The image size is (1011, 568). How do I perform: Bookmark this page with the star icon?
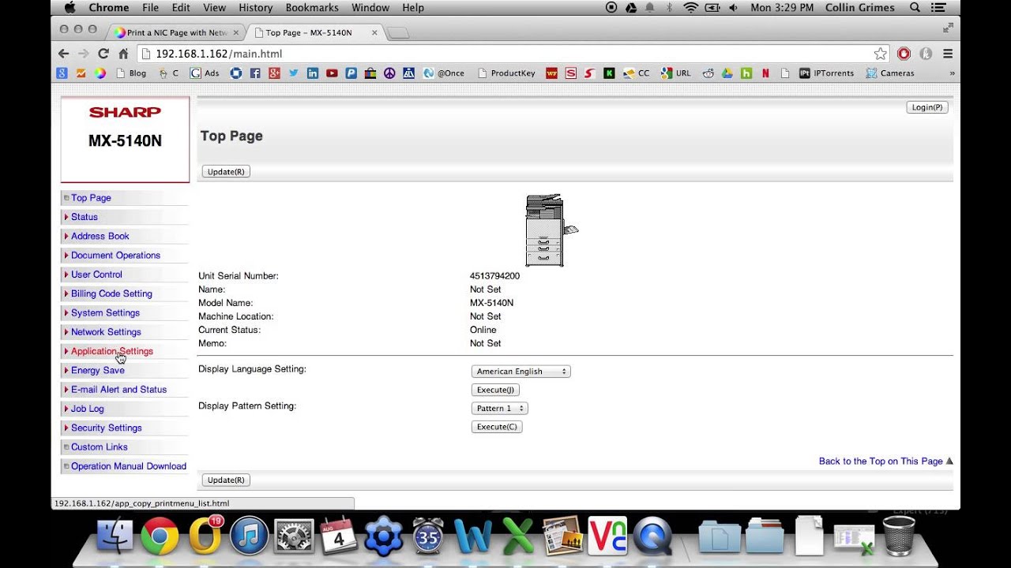point(880,54)
